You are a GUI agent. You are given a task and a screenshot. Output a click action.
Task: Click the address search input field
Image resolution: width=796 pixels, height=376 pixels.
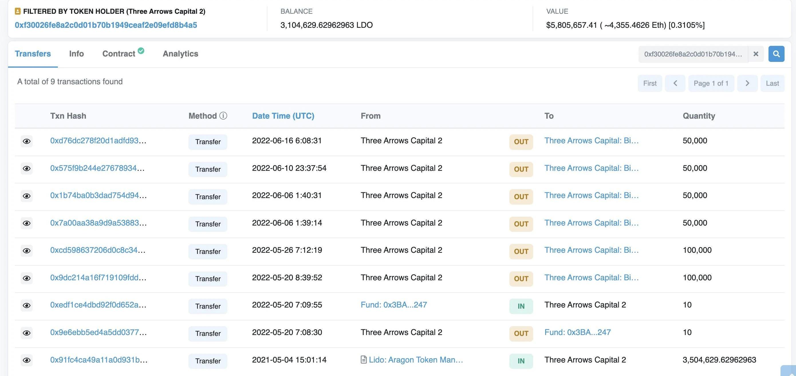pyautogui.click(x=693, y=54)
